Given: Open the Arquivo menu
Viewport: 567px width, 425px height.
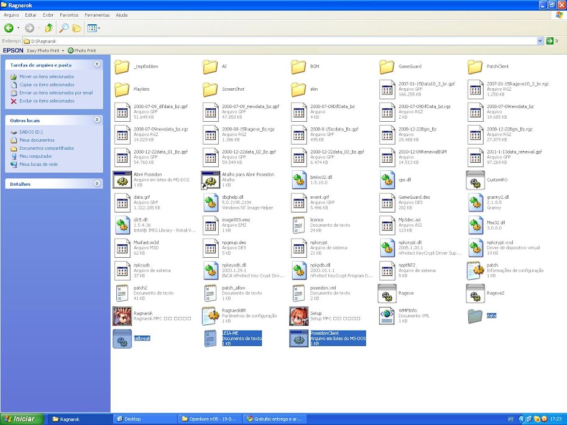Looking at the screenshot, I should [11, 15].
